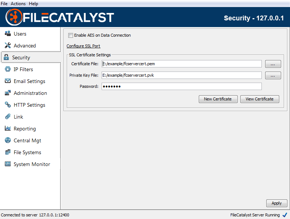This screenshot has width=290, height=219.
Task: Click the Central Mgt globe icon
Action: (8, 140)
